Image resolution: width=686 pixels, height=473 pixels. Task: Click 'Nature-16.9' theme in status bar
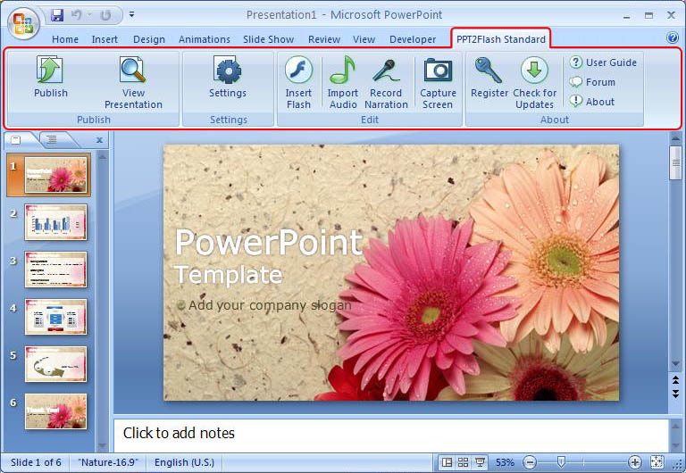[108, 462]
